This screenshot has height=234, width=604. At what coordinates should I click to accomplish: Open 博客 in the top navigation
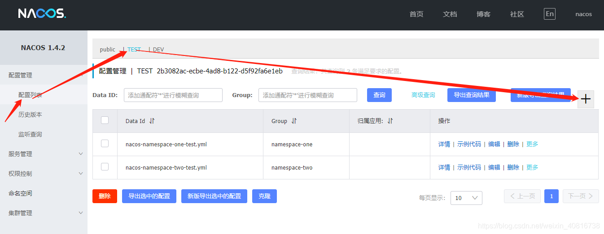tap(484, 14)
